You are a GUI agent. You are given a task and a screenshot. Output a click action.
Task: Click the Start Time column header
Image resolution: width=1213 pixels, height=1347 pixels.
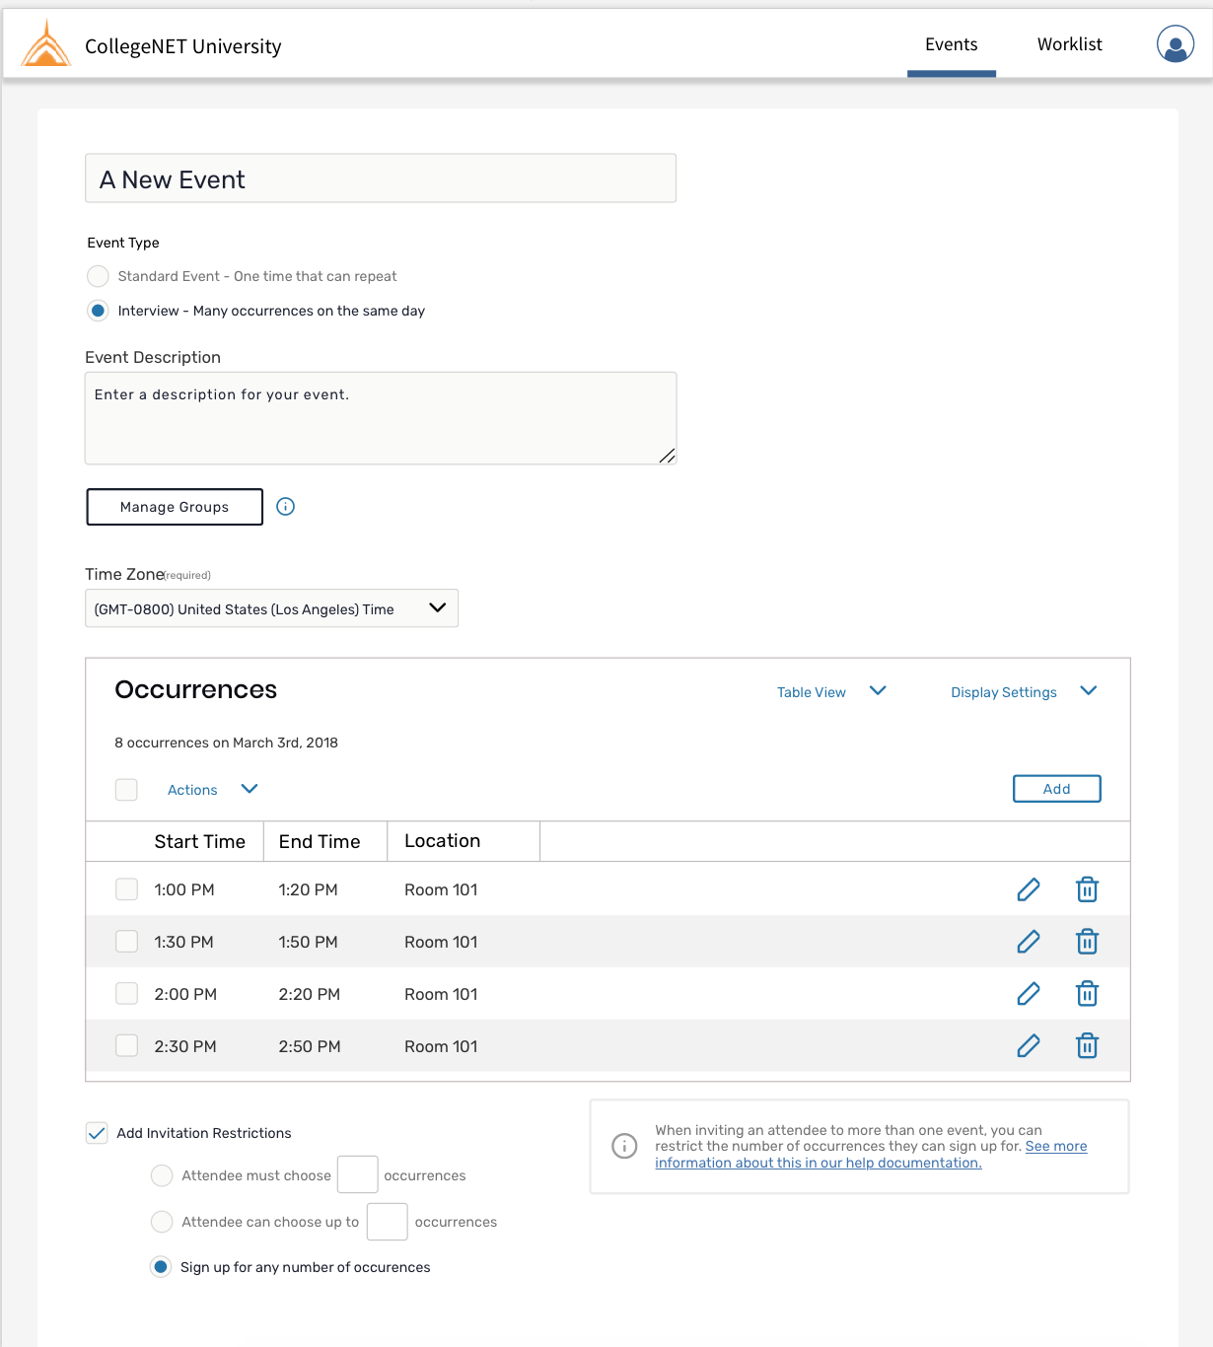[x=200, y=841]
